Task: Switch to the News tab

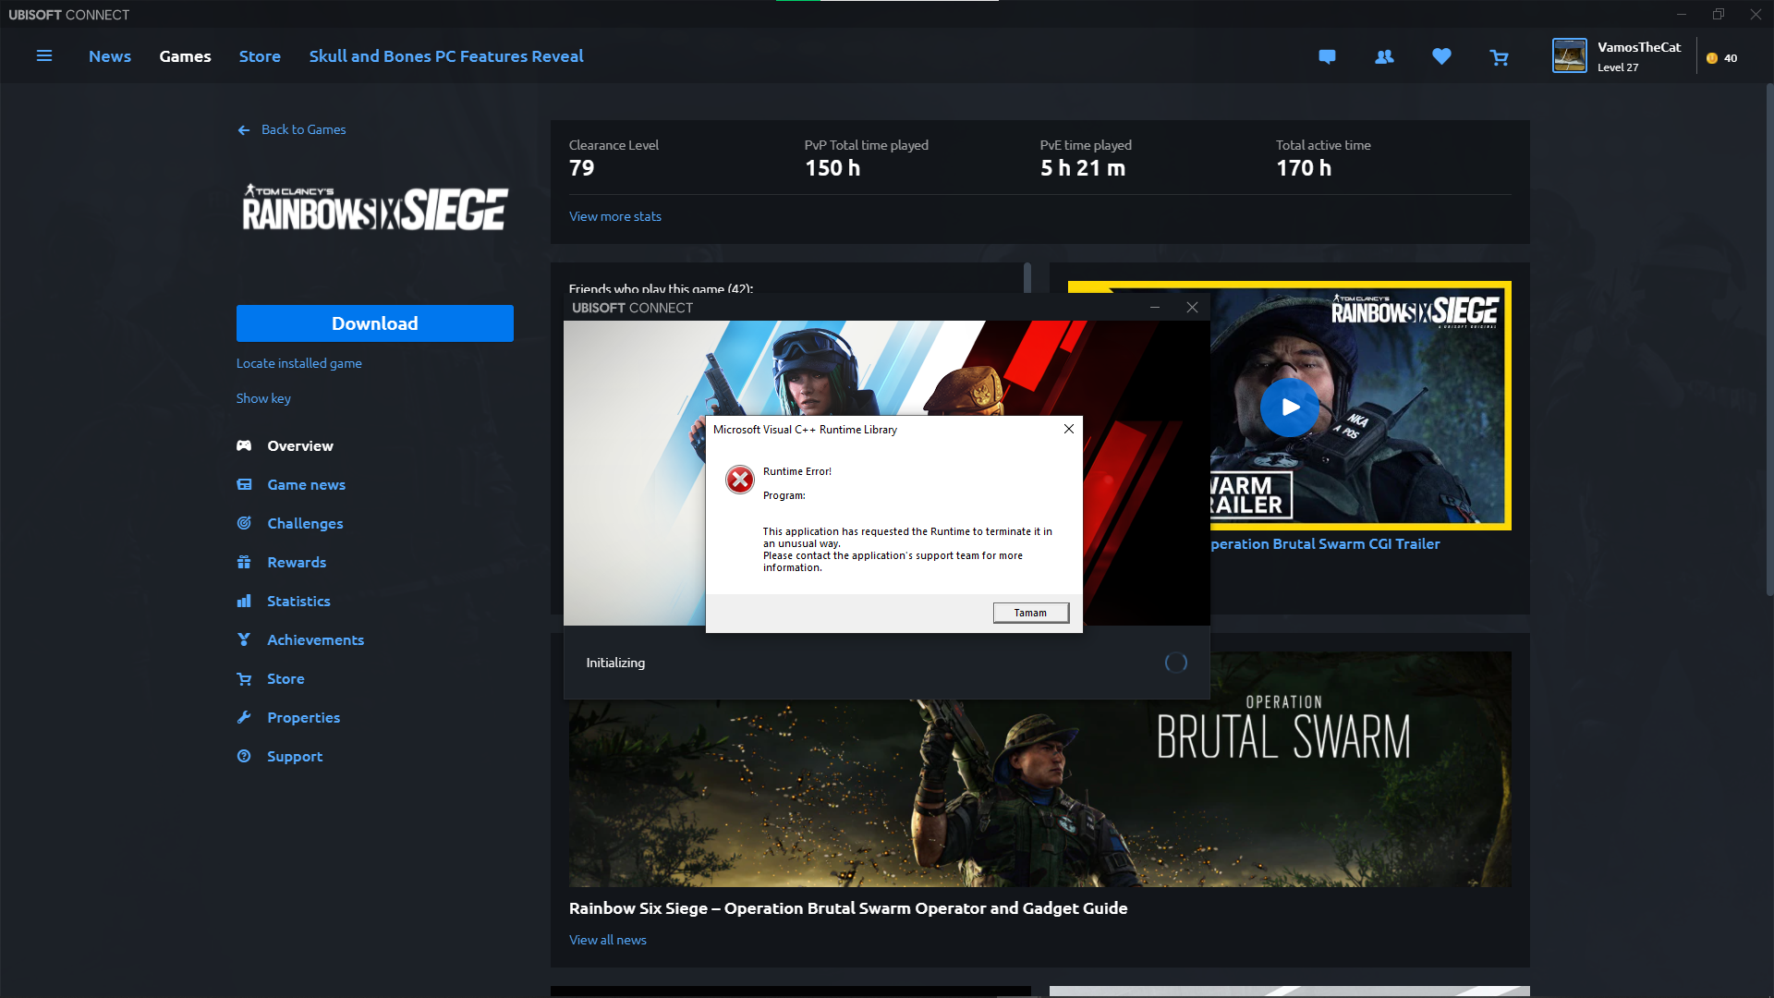Action: (110, 56)
